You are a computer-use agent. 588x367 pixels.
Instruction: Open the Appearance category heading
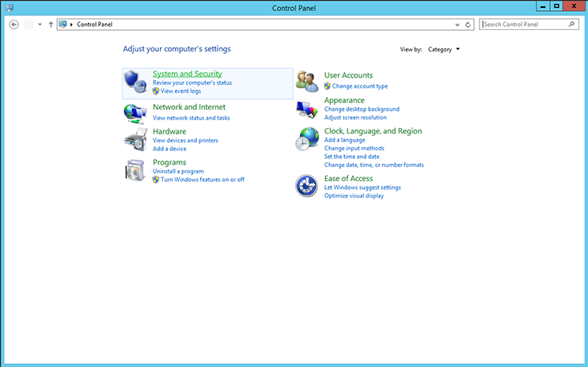pyautogui.click(x=344, y=100)
